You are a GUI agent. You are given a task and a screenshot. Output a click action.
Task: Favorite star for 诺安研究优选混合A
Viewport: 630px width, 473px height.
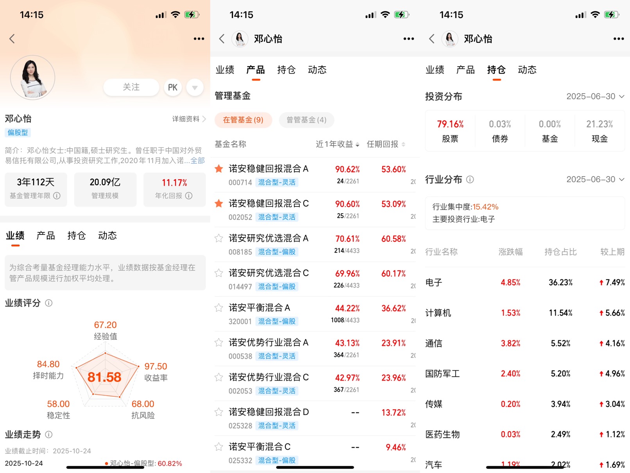click(x=219, y=238)
